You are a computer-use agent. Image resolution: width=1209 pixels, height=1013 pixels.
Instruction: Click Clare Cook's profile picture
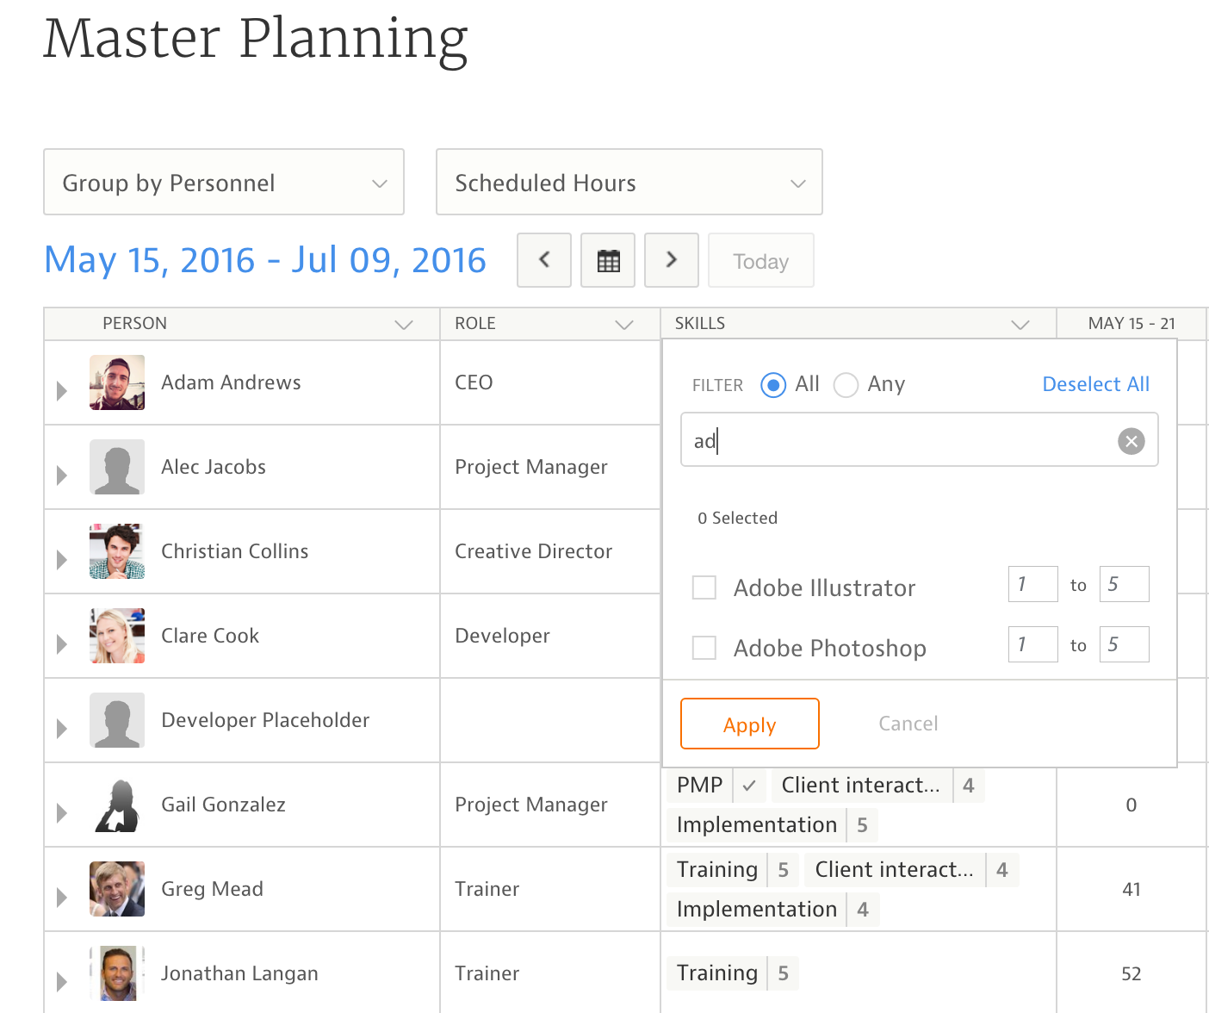point(117,636)
